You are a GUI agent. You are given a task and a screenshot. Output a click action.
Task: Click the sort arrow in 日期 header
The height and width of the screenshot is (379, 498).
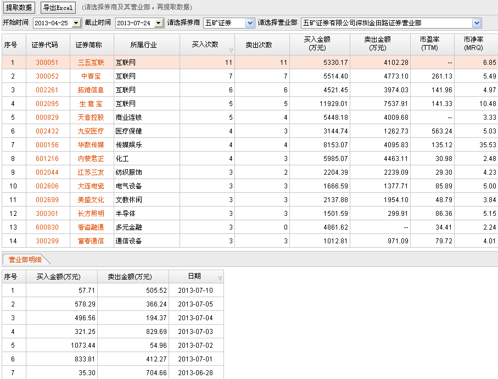click(x=220, y=279)
